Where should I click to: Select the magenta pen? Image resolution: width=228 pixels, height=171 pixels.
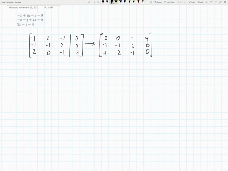tap(129, 2)
